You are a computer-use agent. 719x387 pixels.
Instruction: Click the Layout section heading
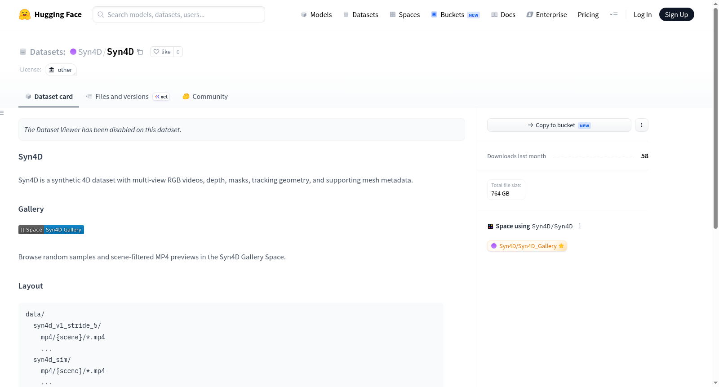click(31, 286)
